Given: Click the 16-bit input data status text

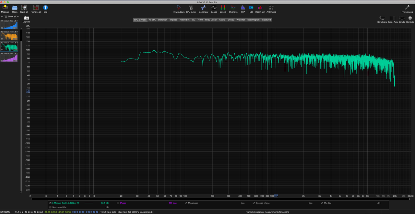Looking at the screenshot, I should click(x=108, y=212).
